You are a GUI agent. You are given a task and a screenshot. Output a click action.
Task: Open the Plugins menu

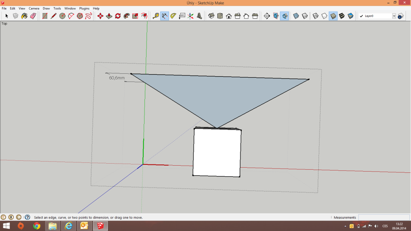click(x=84, y=8)
